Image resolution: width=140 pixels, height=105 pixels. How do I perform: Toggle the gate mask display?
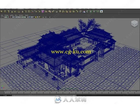19,17
